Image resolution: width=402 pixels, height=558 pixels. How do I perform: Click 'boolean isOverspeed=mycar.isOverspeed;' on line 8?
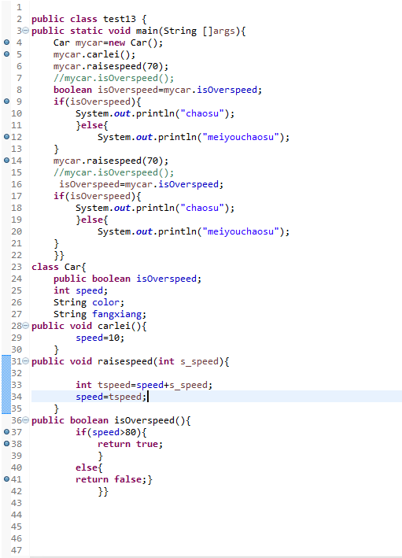[x=157, y=90]
